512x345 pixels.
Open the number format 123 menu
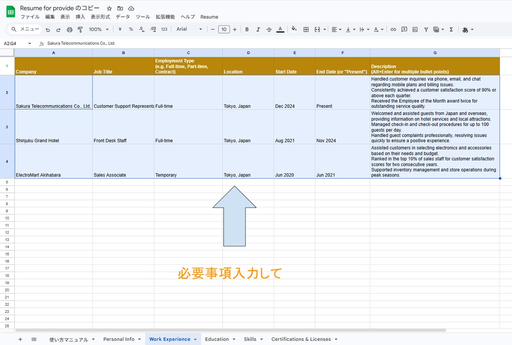[x=164, y=29]
